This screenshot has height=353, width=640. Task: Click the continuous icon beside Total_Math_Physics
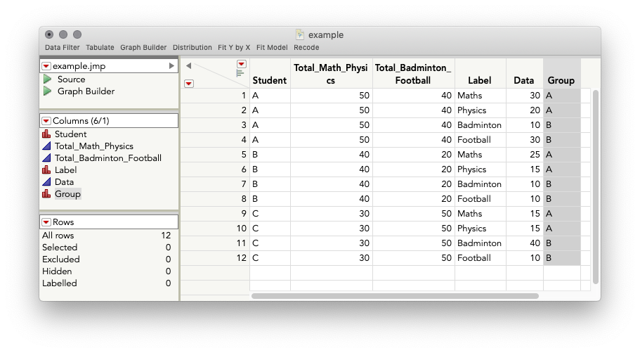(47, 146)
